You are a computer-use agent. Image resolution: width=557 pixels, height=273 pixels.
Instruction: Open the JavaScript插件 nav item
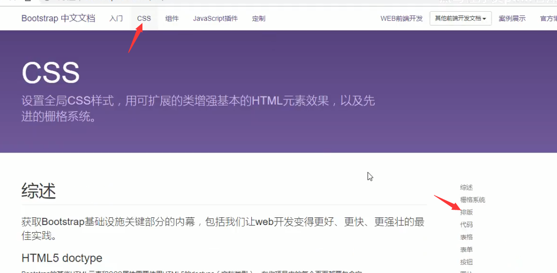(x=215, y=18)
